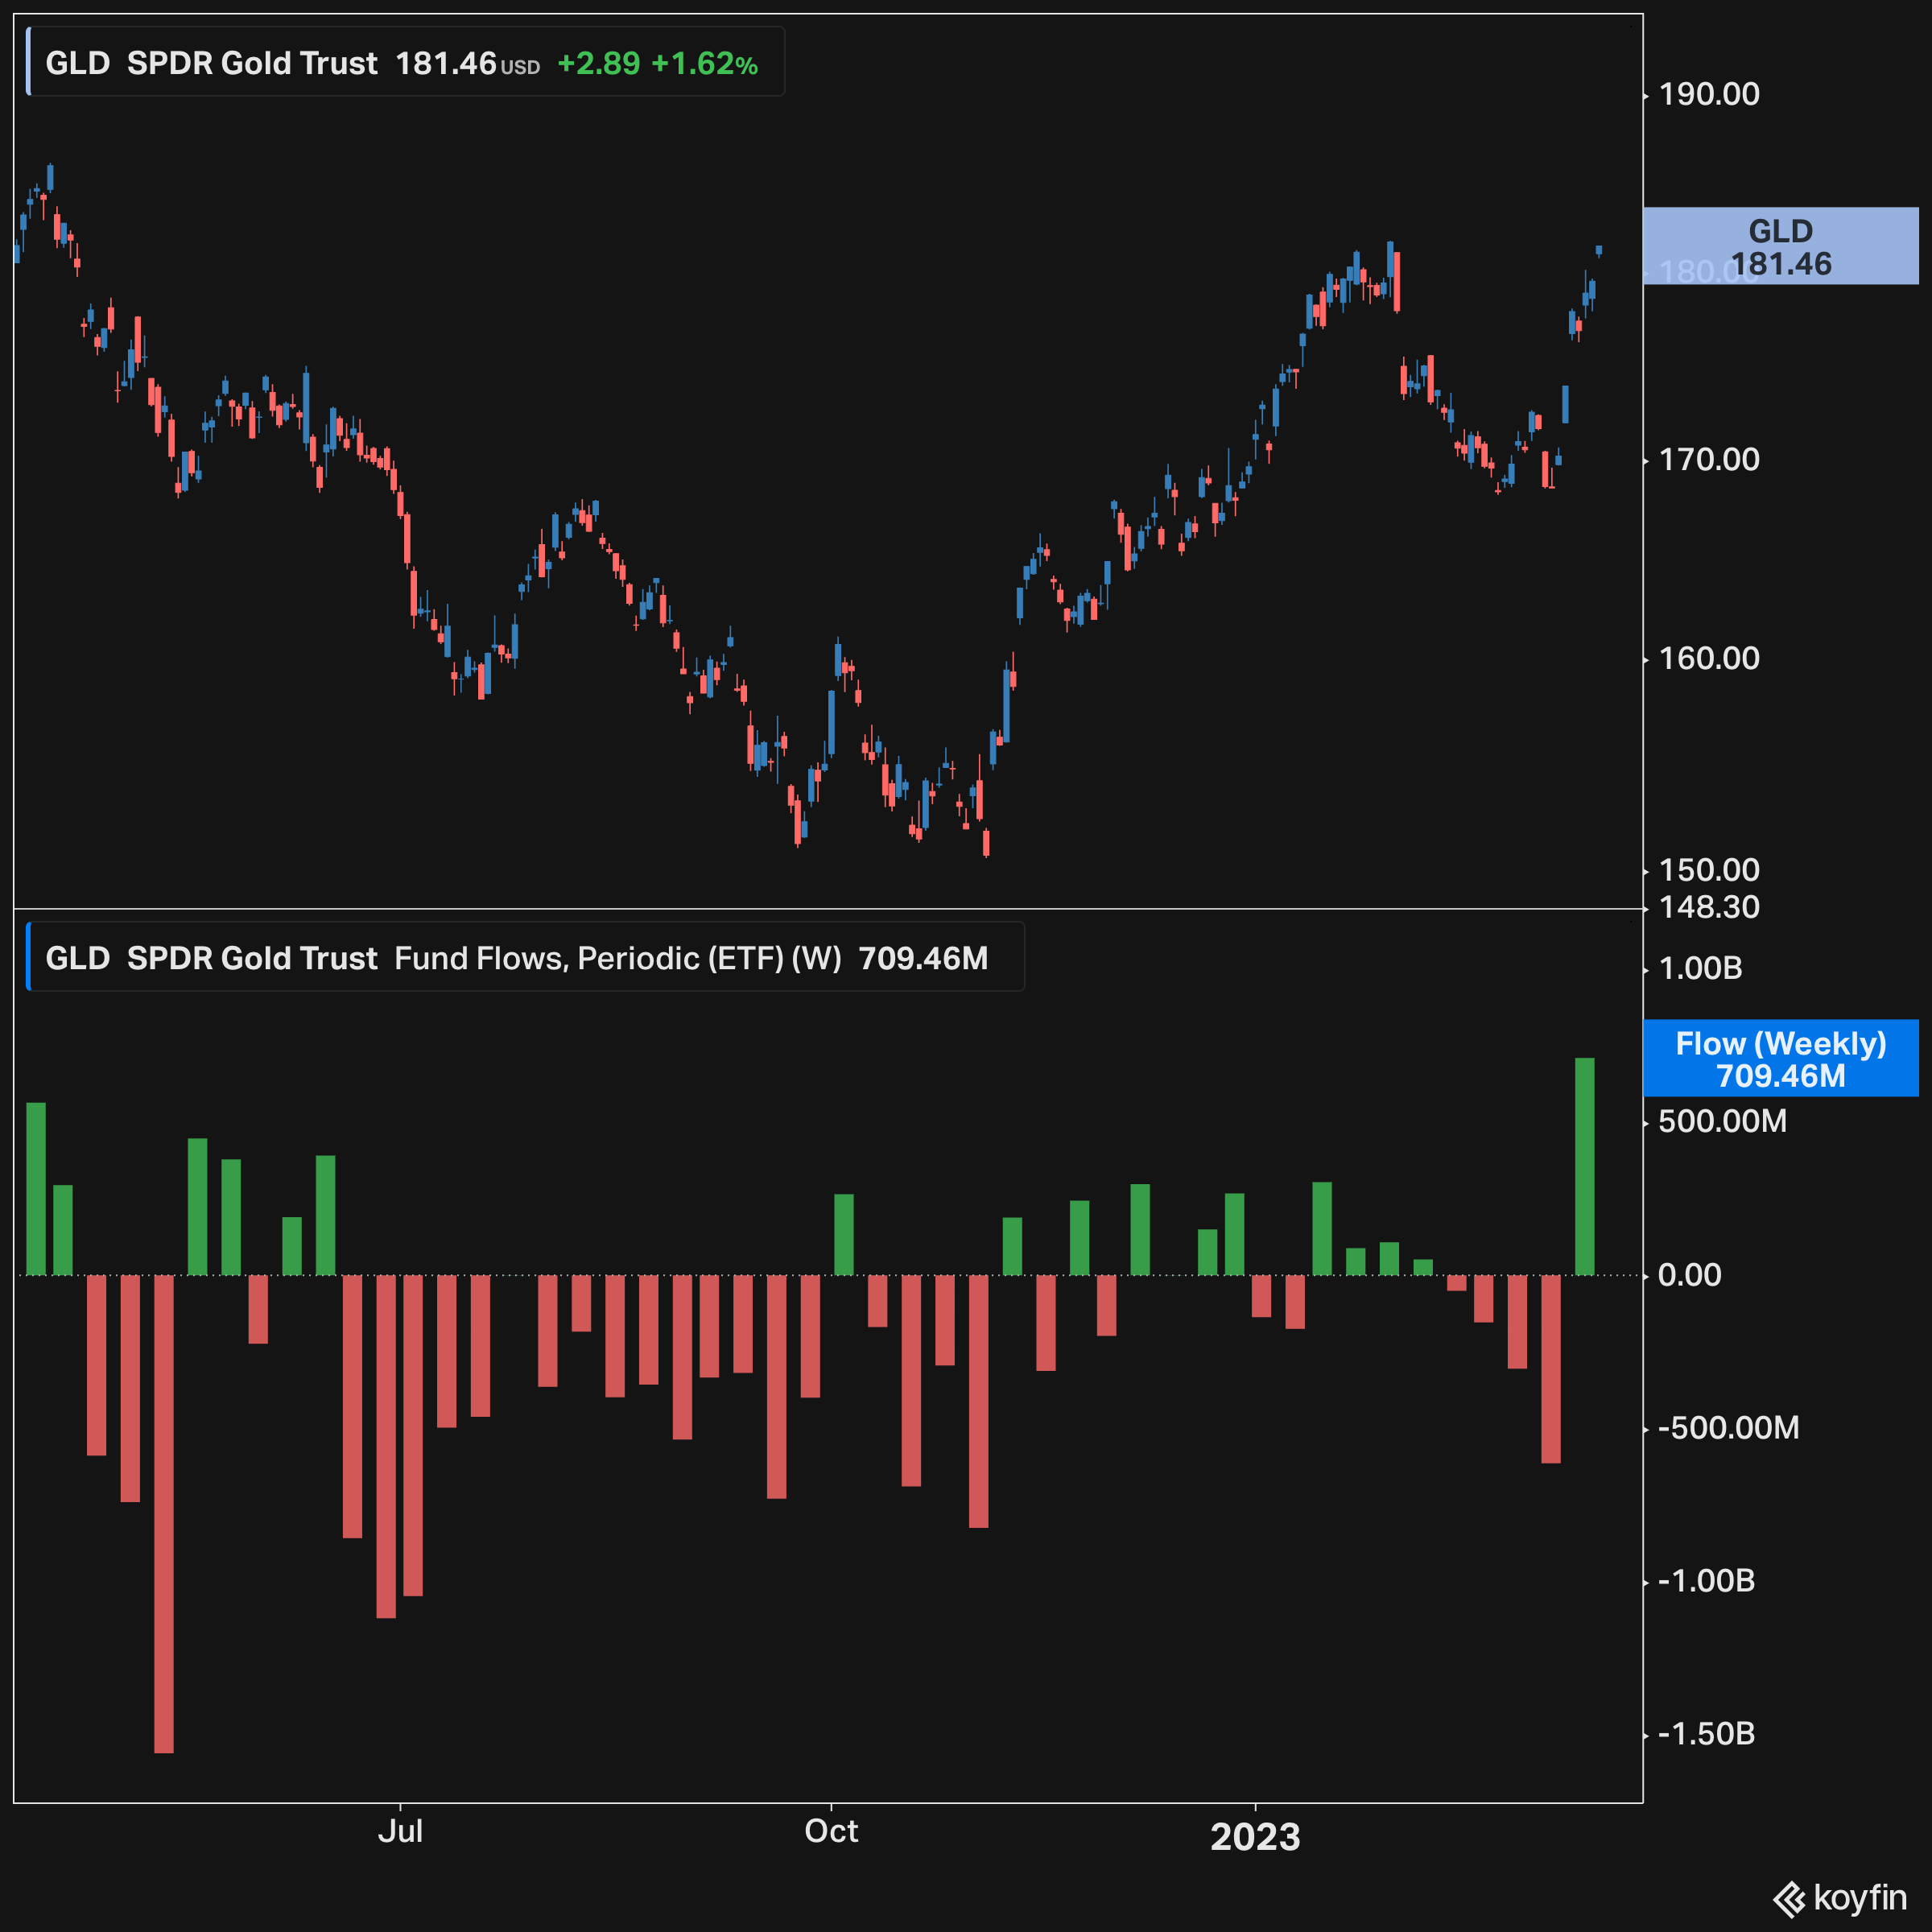Image resolution: width=1932 pixels, height=1932 pixels.
Task: Click the 170.00 price axis label
Action: tap(1709, 459)
